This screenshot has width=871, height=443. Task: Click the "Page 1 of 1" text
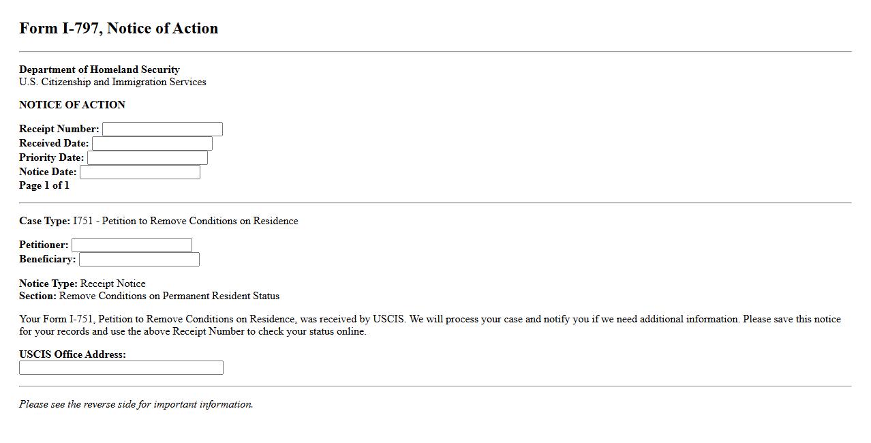[44, 185]
